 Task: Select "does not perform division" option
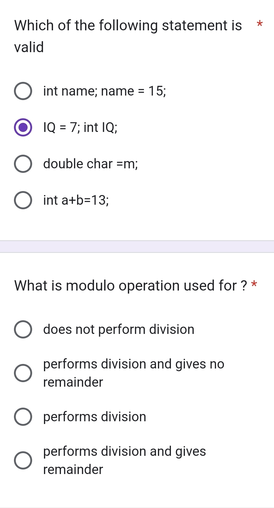[23, 329]
